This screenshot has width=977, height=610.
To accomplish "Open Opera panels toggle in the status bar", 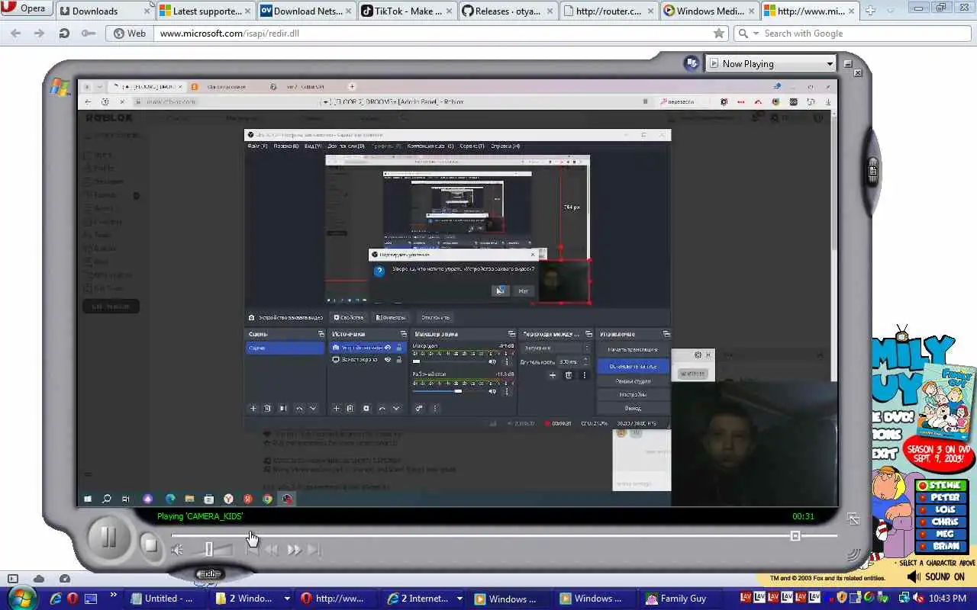I will click(x=12, y=579).
